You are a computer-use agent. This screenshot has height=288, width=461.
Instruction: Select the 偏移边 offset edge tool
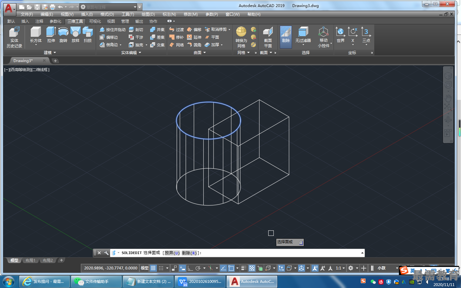109,37
